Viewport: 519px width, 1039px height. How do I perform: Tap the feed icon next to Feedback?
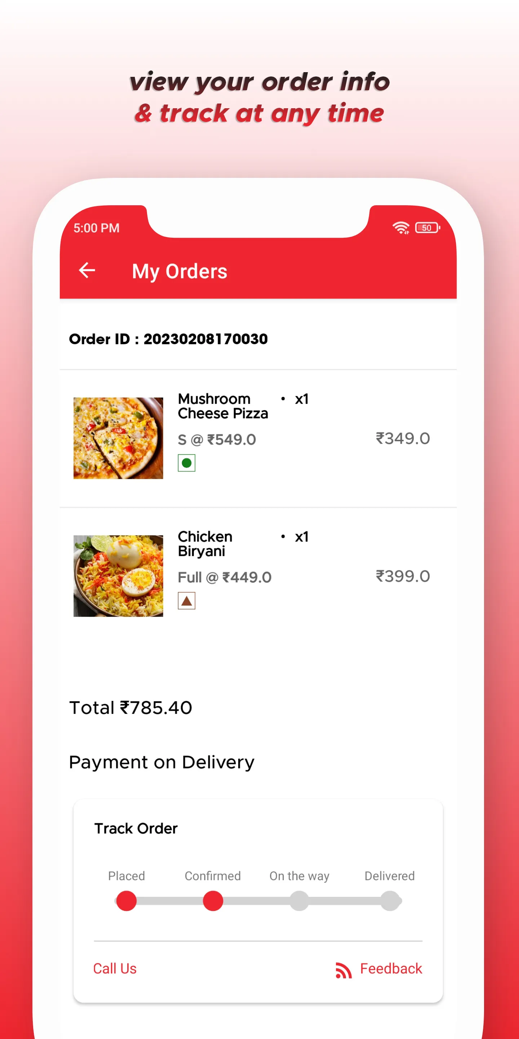[343, 970]
